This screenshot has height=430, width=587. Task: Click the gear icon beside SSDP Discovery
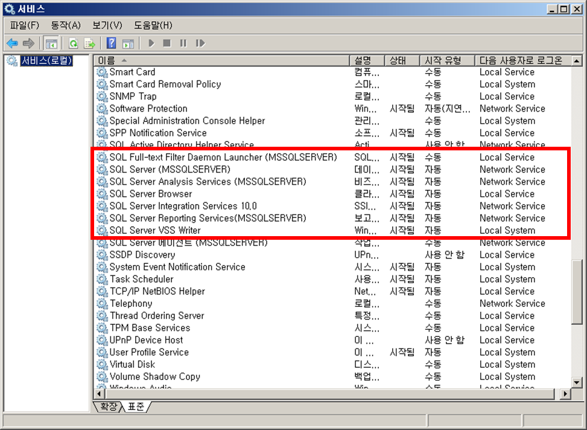click(x=102, y=255)
